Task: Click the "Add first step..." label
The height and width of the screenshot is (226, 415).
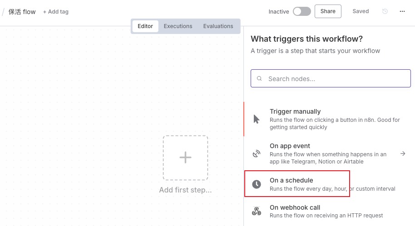Action: (185, 190)
